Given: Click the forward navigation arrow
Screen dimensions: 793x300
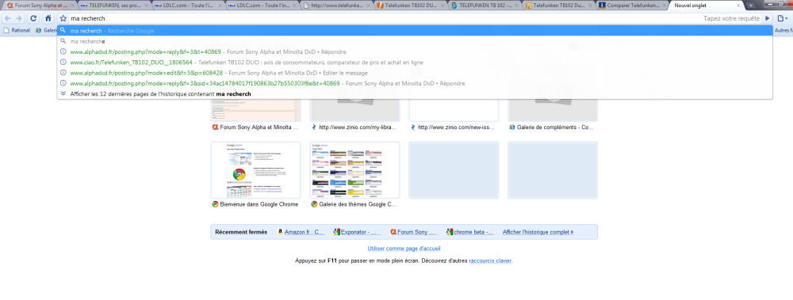Looking at the screenshot, I should (19, 18).
